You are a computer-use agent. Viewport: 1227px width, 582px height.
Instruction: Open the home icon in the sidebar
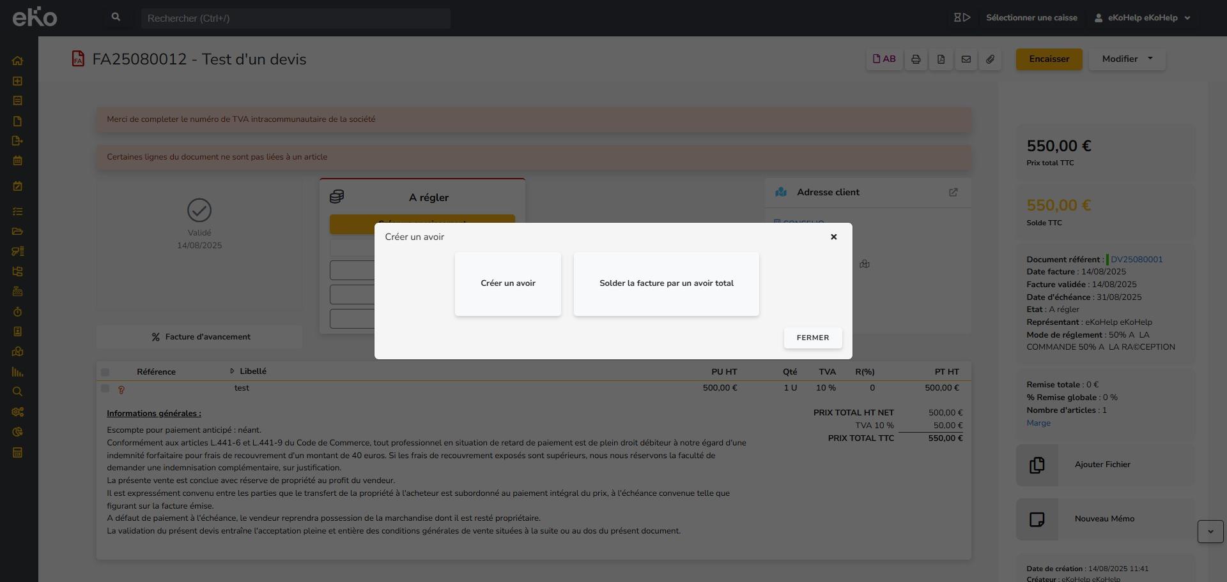17,61
